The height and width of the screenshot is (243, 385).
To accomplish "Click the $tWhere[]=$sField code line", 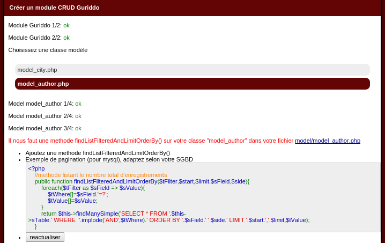I will pyautogui.click(x=78, y=194).
